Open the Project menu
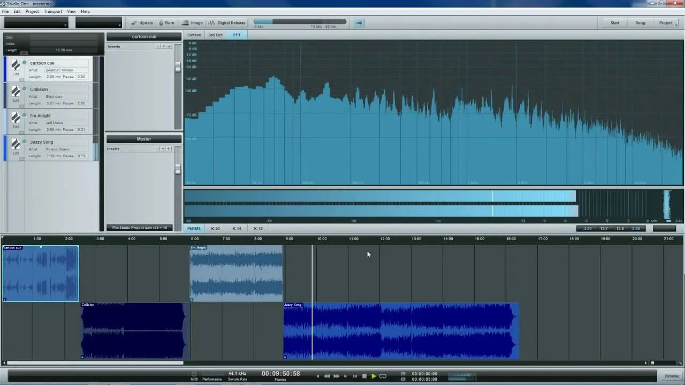Image resolution: width=685 pixels, height=385 pixels. (x=32, y=11)
